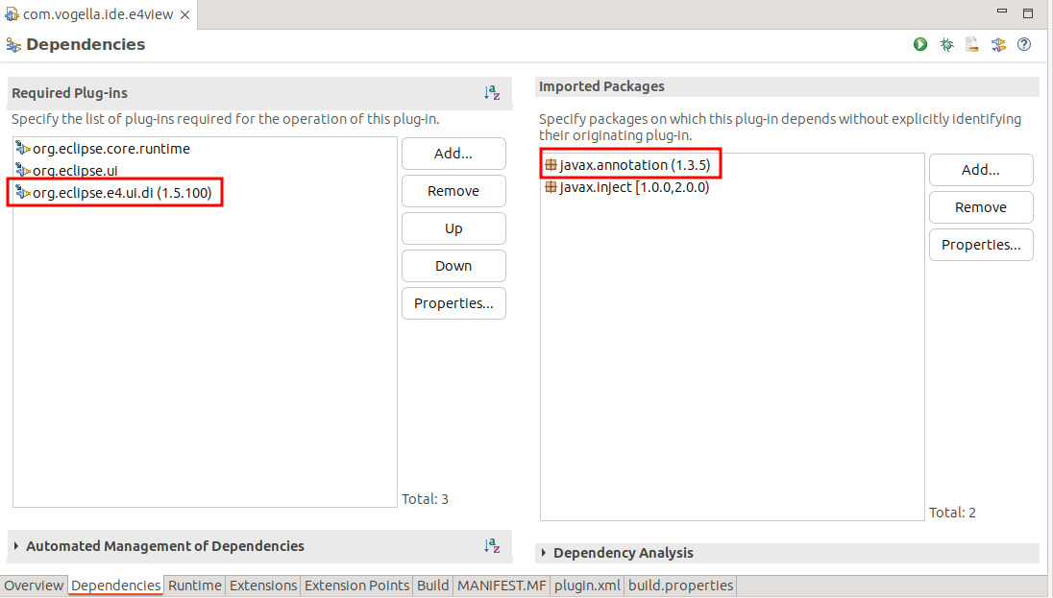Image resolution: width=1053 pixels, height=598 pixels.
Task: Maximize the editor area
Action: [x=1027, y=12]
